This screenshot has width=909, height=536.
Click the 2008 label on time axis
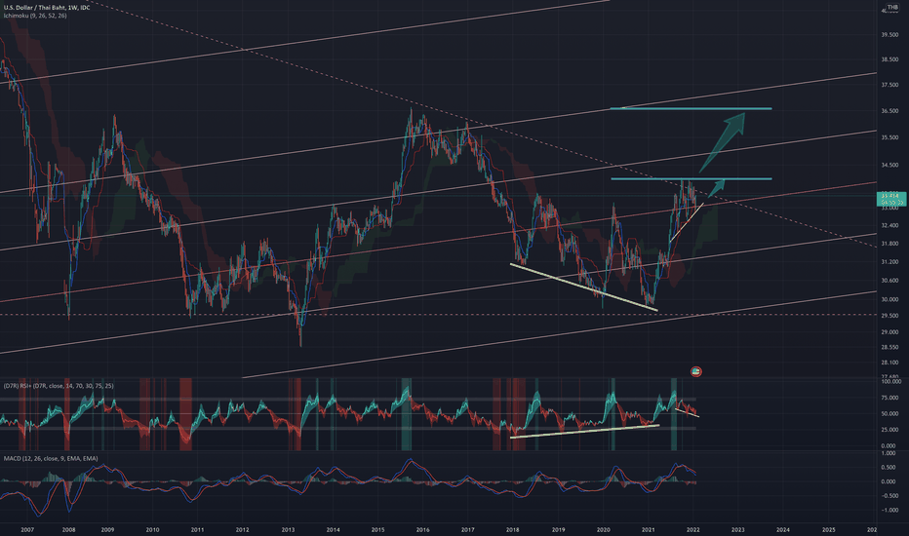[x=68, y=529]
